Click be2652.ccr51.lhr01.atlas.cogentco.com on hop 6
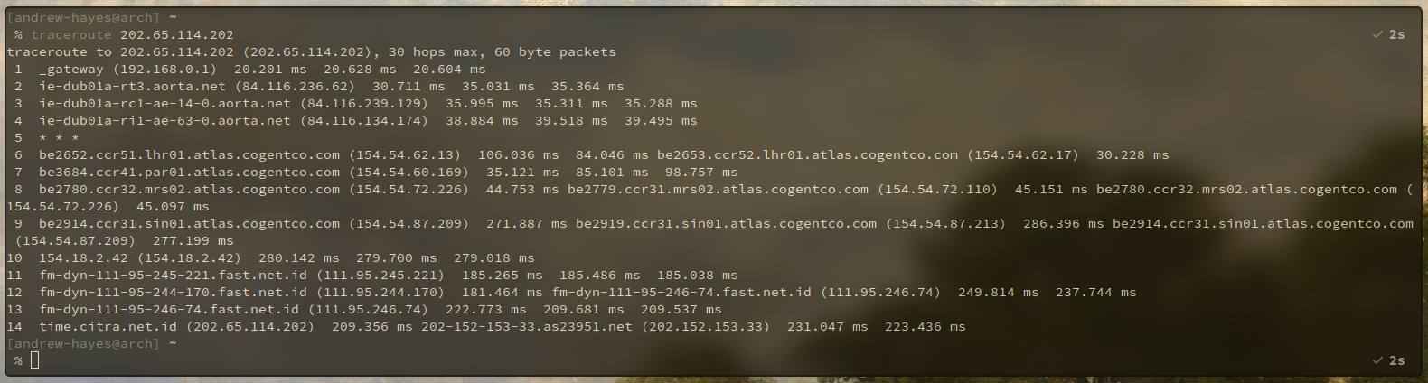The height and width of the screenshot is (383, 1428). [x=189, y=154]
